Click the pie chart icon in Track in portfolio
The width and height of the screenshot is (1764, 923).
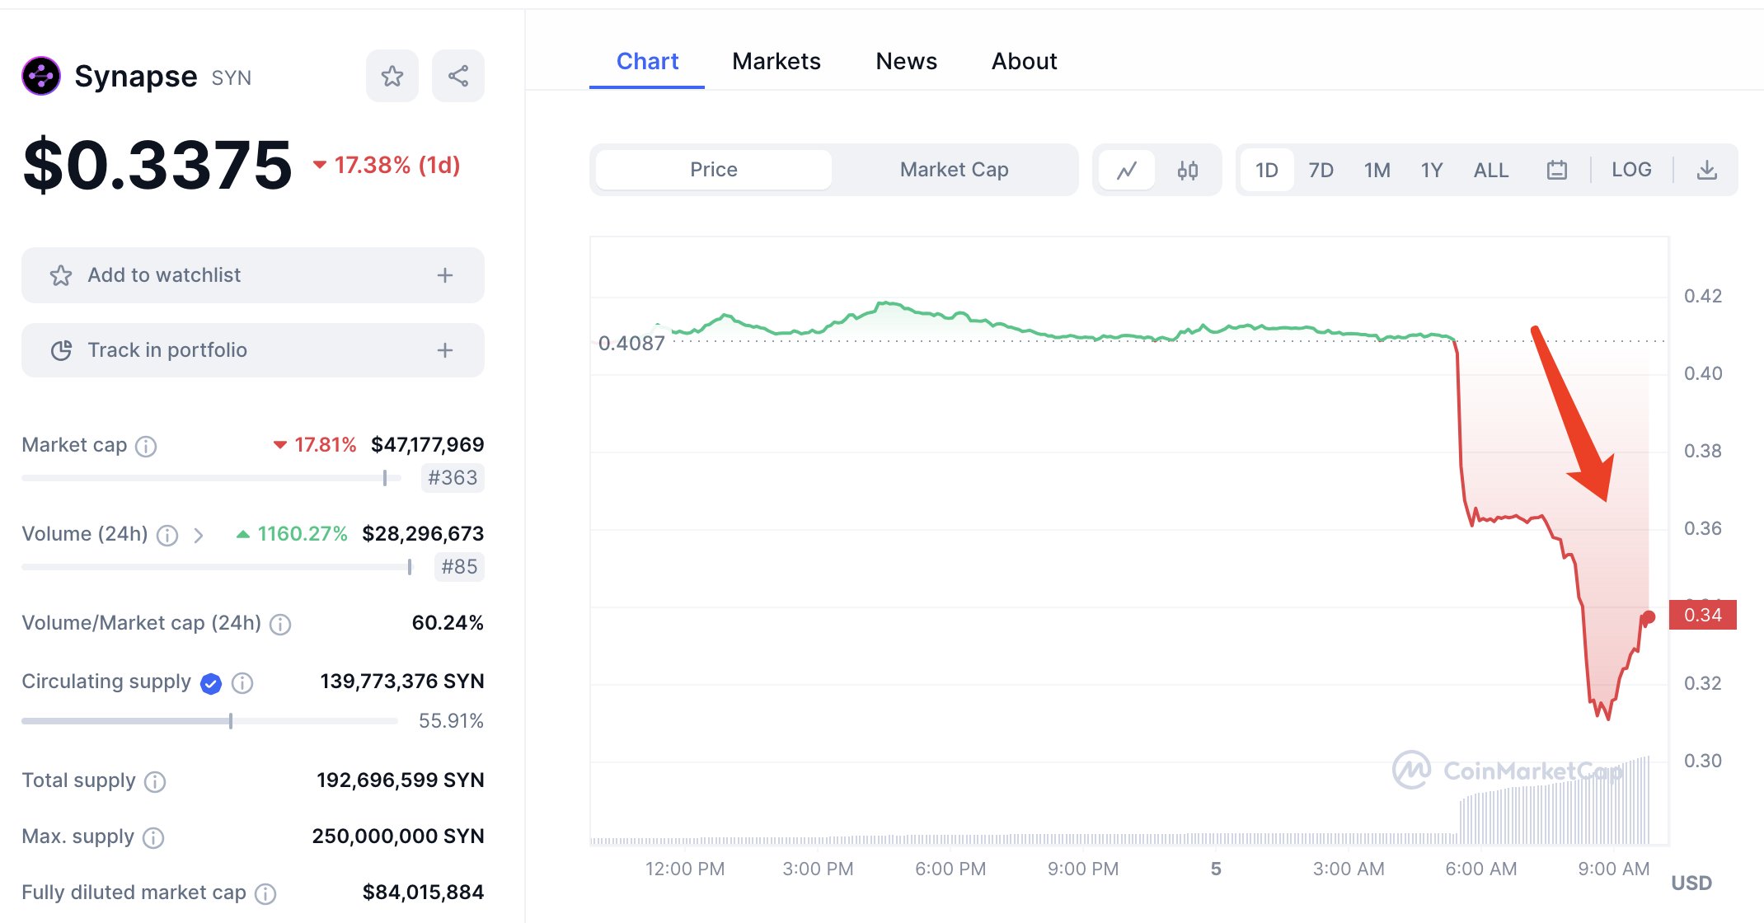click(x=61, y=350)
